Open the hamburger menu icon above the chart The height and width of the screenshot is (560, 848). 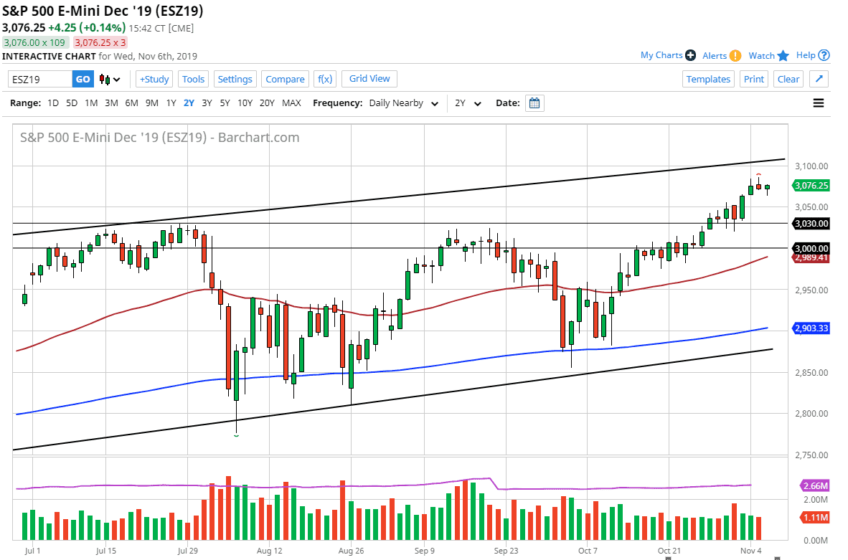pos(818,103)
